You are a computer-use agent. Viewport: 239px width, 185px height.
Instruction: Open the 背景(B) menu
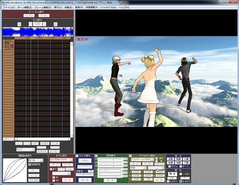click(x=69, y=7)
